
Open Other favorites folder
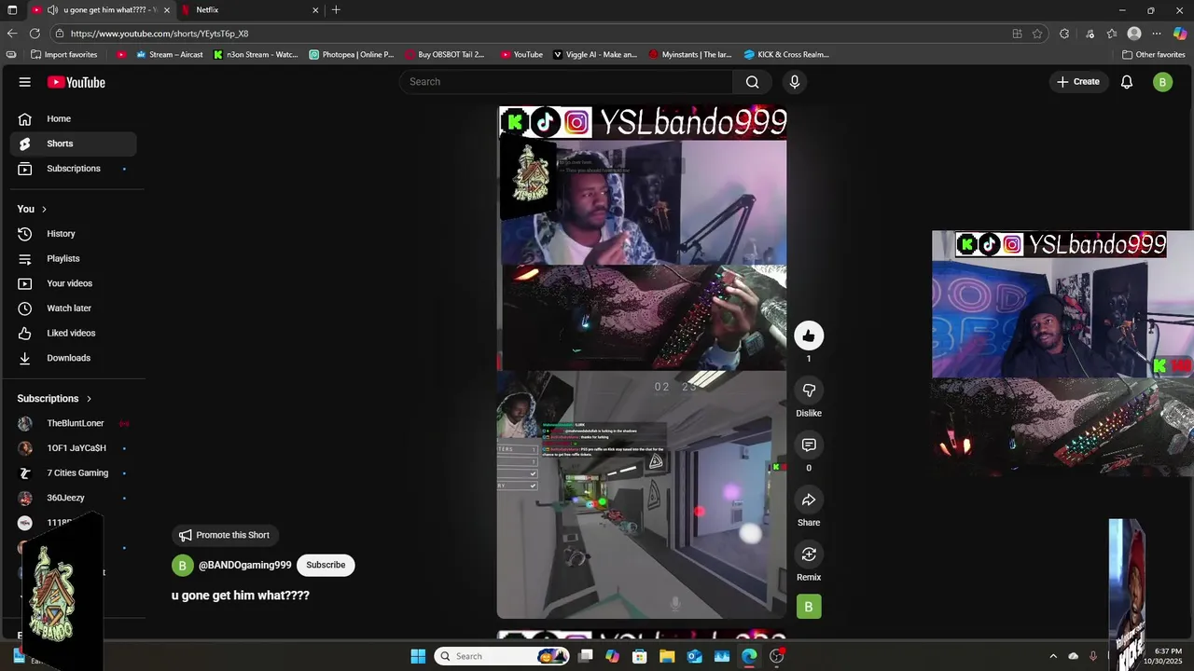[x=1153, y=54]
